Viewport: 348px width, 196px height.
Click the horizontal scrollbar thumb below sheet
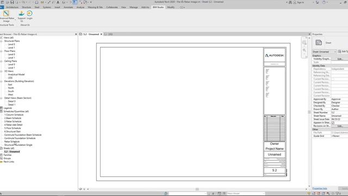197,189
